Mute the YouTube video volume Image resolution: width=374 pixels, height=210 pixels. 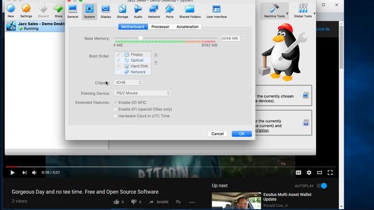tap(34, 173)
